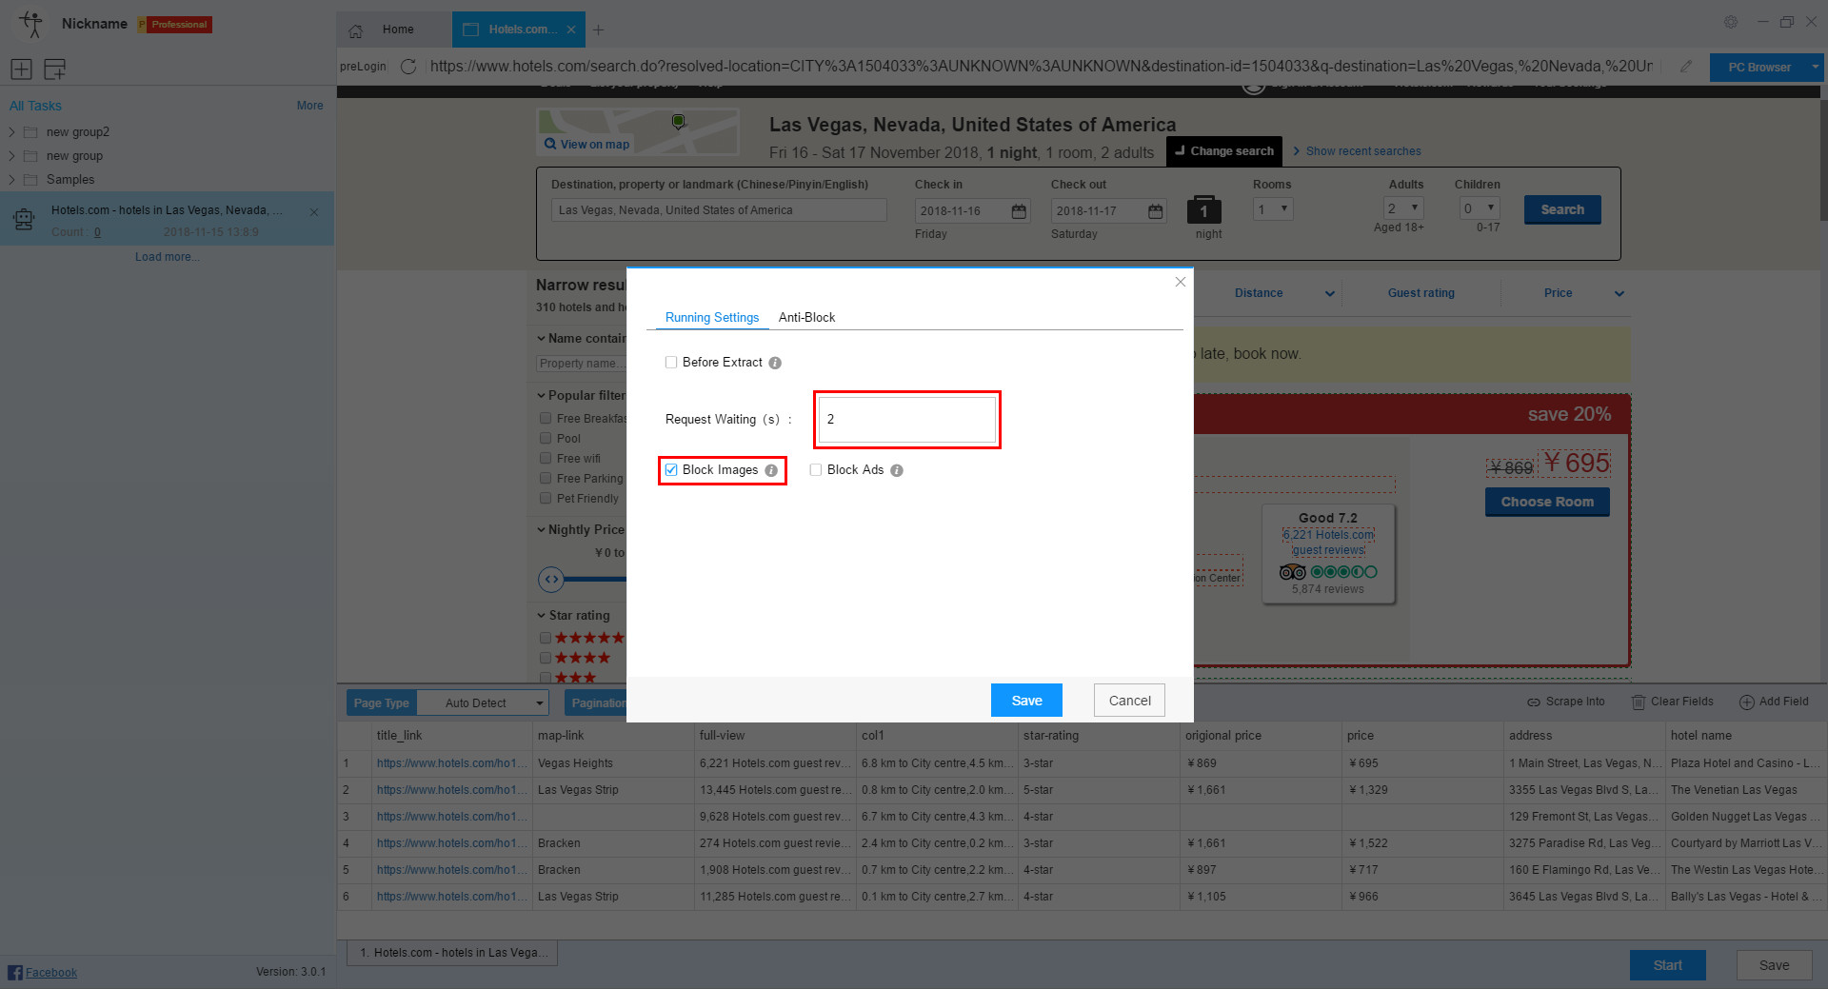This screenshot has width=1828, height=989.
Task: Click the More link in All Tasks
Action: click(309, 106)
